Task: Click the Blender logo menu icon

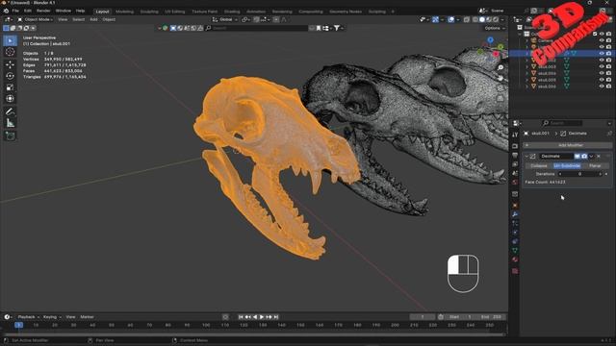Action: pyautogui.click(x=6, y=11)
